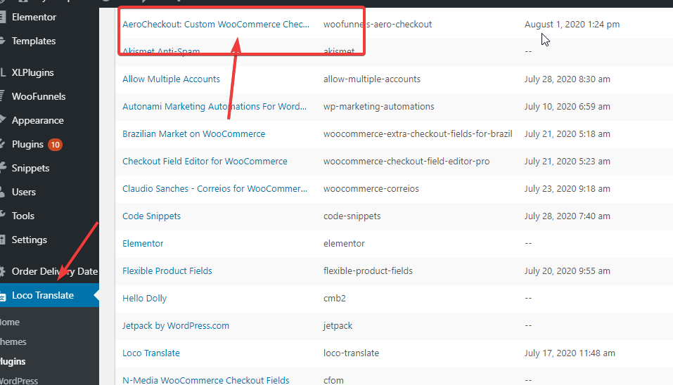Click date July 10, 2020 6:59 am
Viewport: 673px width, 385px height.
(567, 107)
